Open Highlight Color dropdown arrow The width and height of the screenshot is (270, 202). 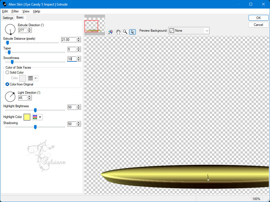point(40,117)
